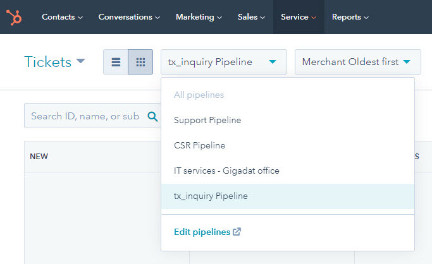Open the Reports menu

pos(350,17)
